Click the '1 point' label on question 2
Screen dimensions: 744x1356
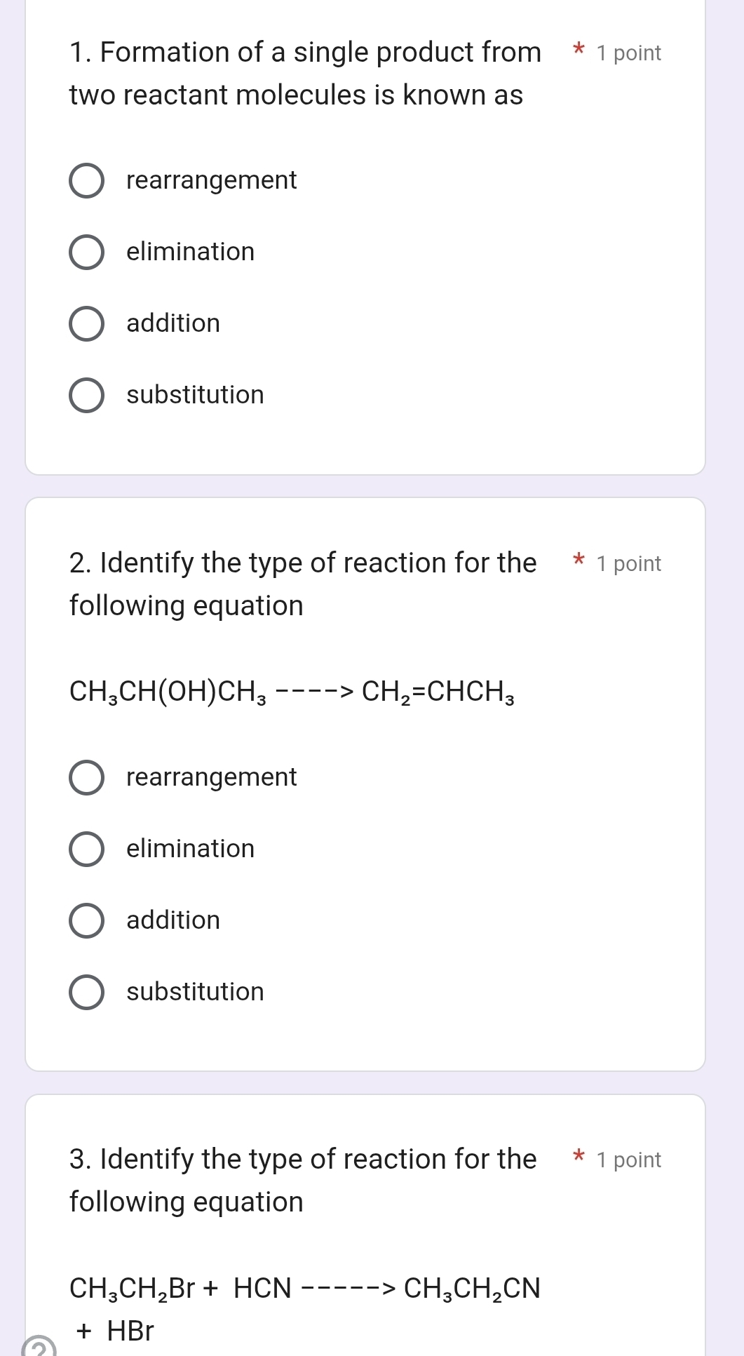click(628, 564)
